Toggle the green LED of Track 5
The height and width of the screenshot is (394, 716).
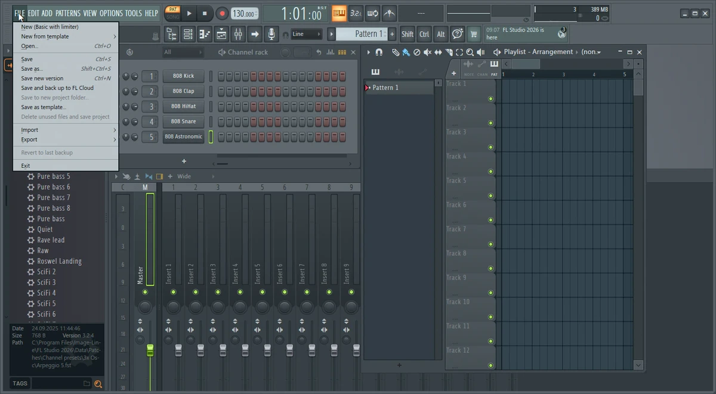pos(491,196)
